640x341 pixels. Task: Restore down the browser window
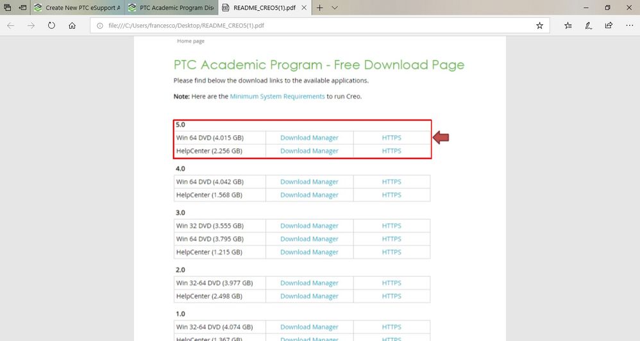607,8
